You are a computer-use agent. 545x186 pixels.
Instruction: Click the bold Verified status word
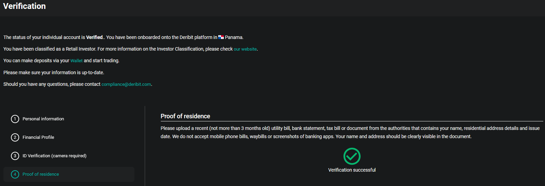(x=94, y=37)
